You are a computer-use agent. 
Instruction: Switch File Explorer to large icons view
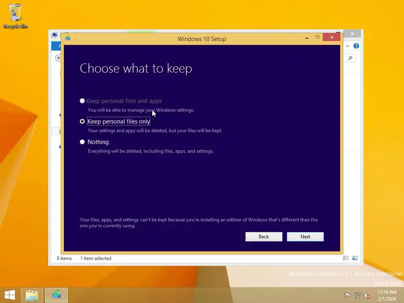(355, 258)
